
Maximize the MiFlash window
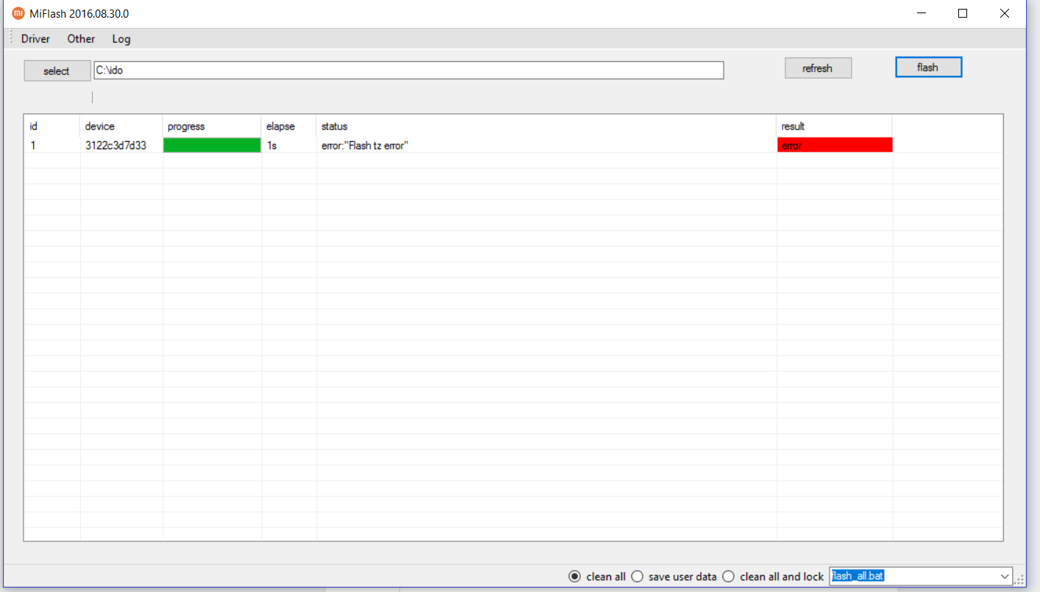point(963,13)
